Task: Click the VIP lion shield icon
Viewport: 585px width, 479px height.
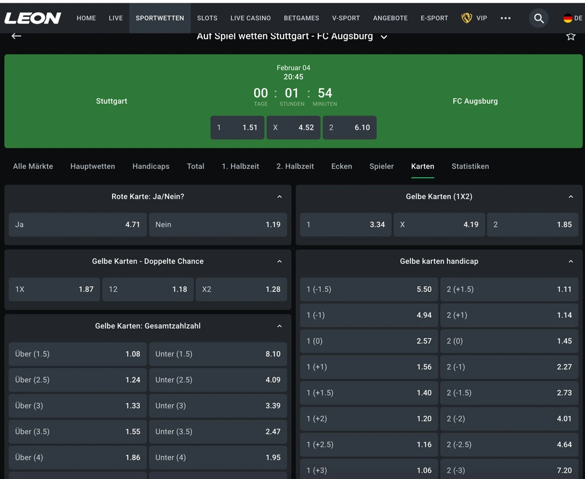Action: [466, 18]
